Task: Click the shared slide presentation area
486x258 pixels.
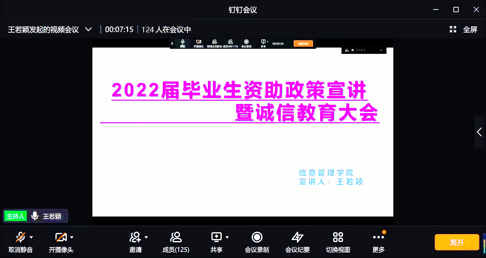Action: [x=242, y=142]
